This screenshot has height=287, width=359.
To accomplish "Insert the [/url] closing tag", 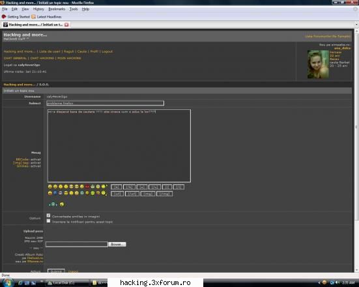I will click(132, 194).
